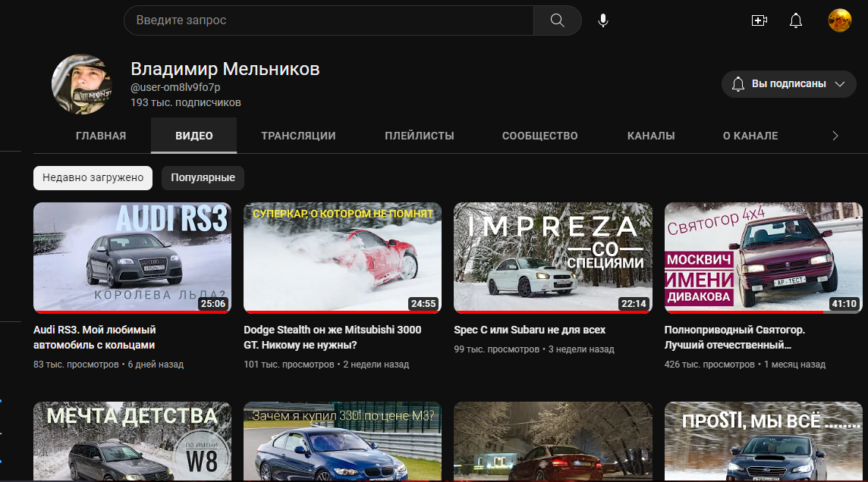The height and width of the screenshot is (482, 868).
Task: Open the КАНАЛЫ tab
Action: click(651, 136)
